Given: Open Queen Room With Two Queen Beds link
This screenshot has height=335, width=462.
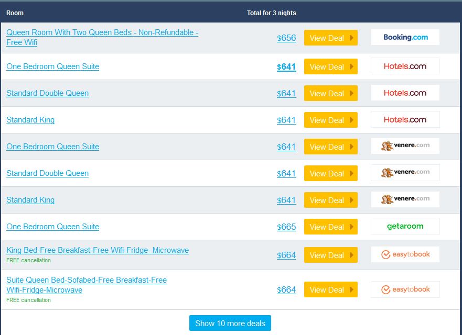Looking at the screenshot, I should 102,32.
